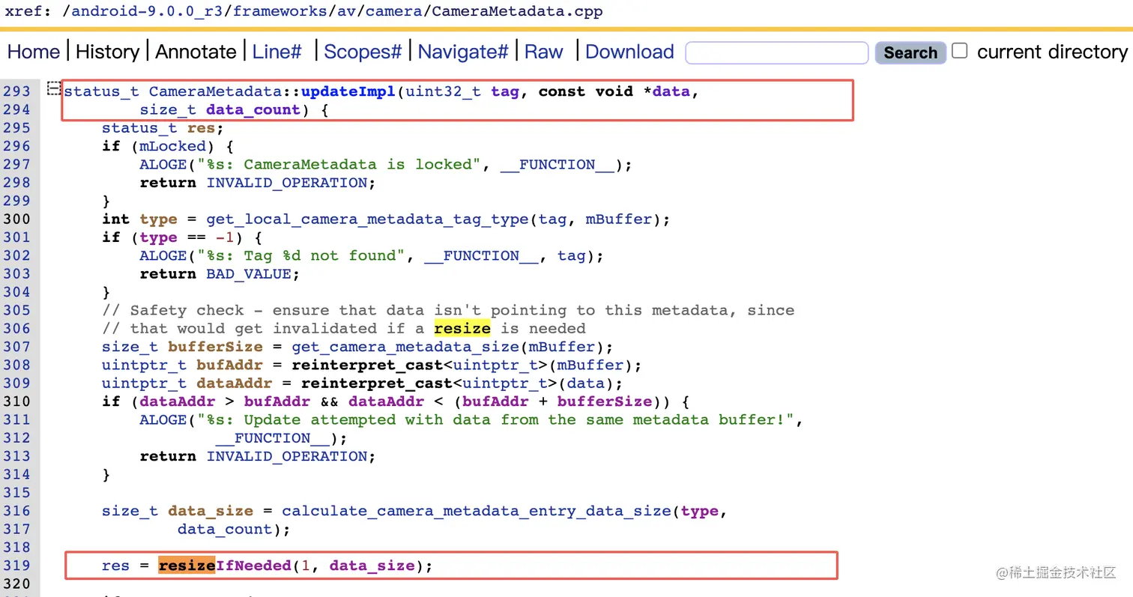This screenshot has height=597, width=1133.
Task: Tick the current directory checkbox
Action: tap(959, 51)
